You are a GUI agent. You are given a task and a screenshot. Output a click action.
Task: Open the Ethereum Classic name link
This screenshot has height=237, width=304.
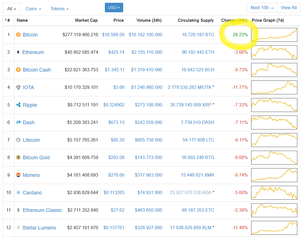42,210
